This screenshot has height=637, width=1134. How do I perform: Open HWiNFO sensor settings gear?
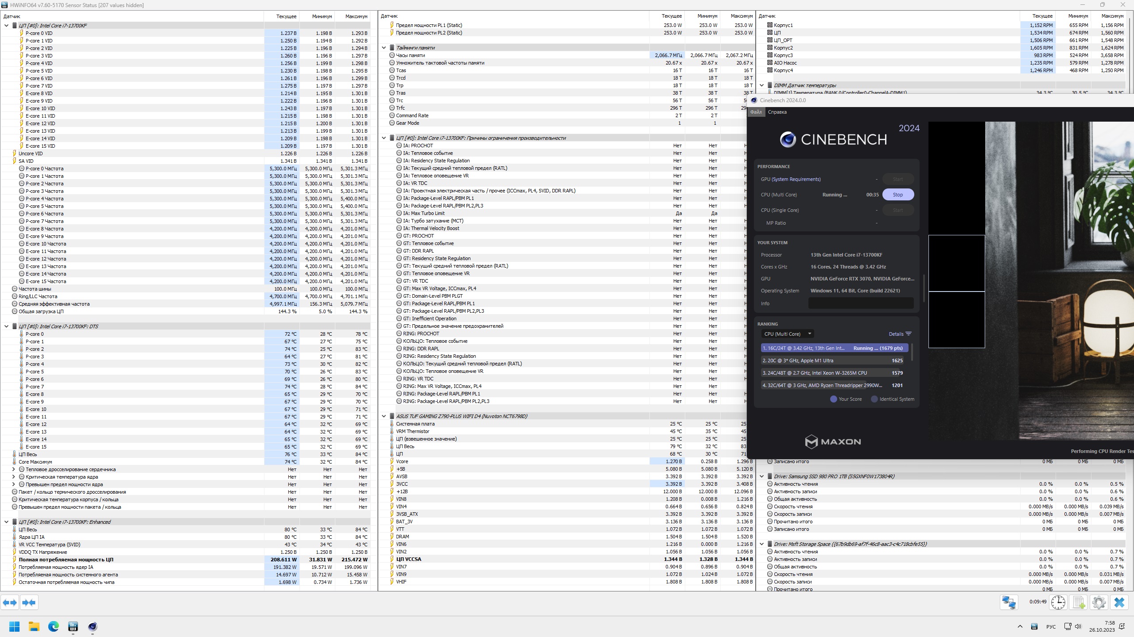point(1099,602)
